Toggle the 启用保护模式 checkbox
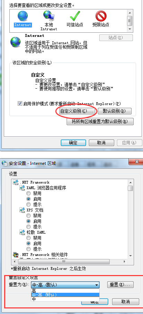 click(x=20, y=104)
